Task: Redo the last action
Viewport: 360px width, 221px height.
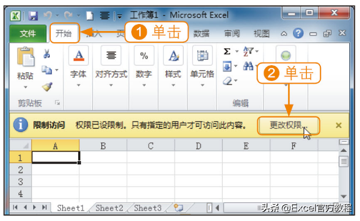Action: point(68,16)
